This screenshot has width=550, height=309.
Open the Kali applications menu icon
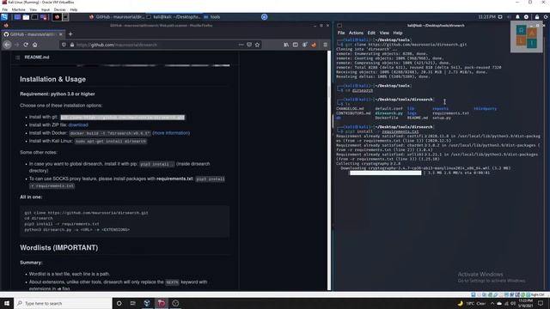(x=4, y=17)
